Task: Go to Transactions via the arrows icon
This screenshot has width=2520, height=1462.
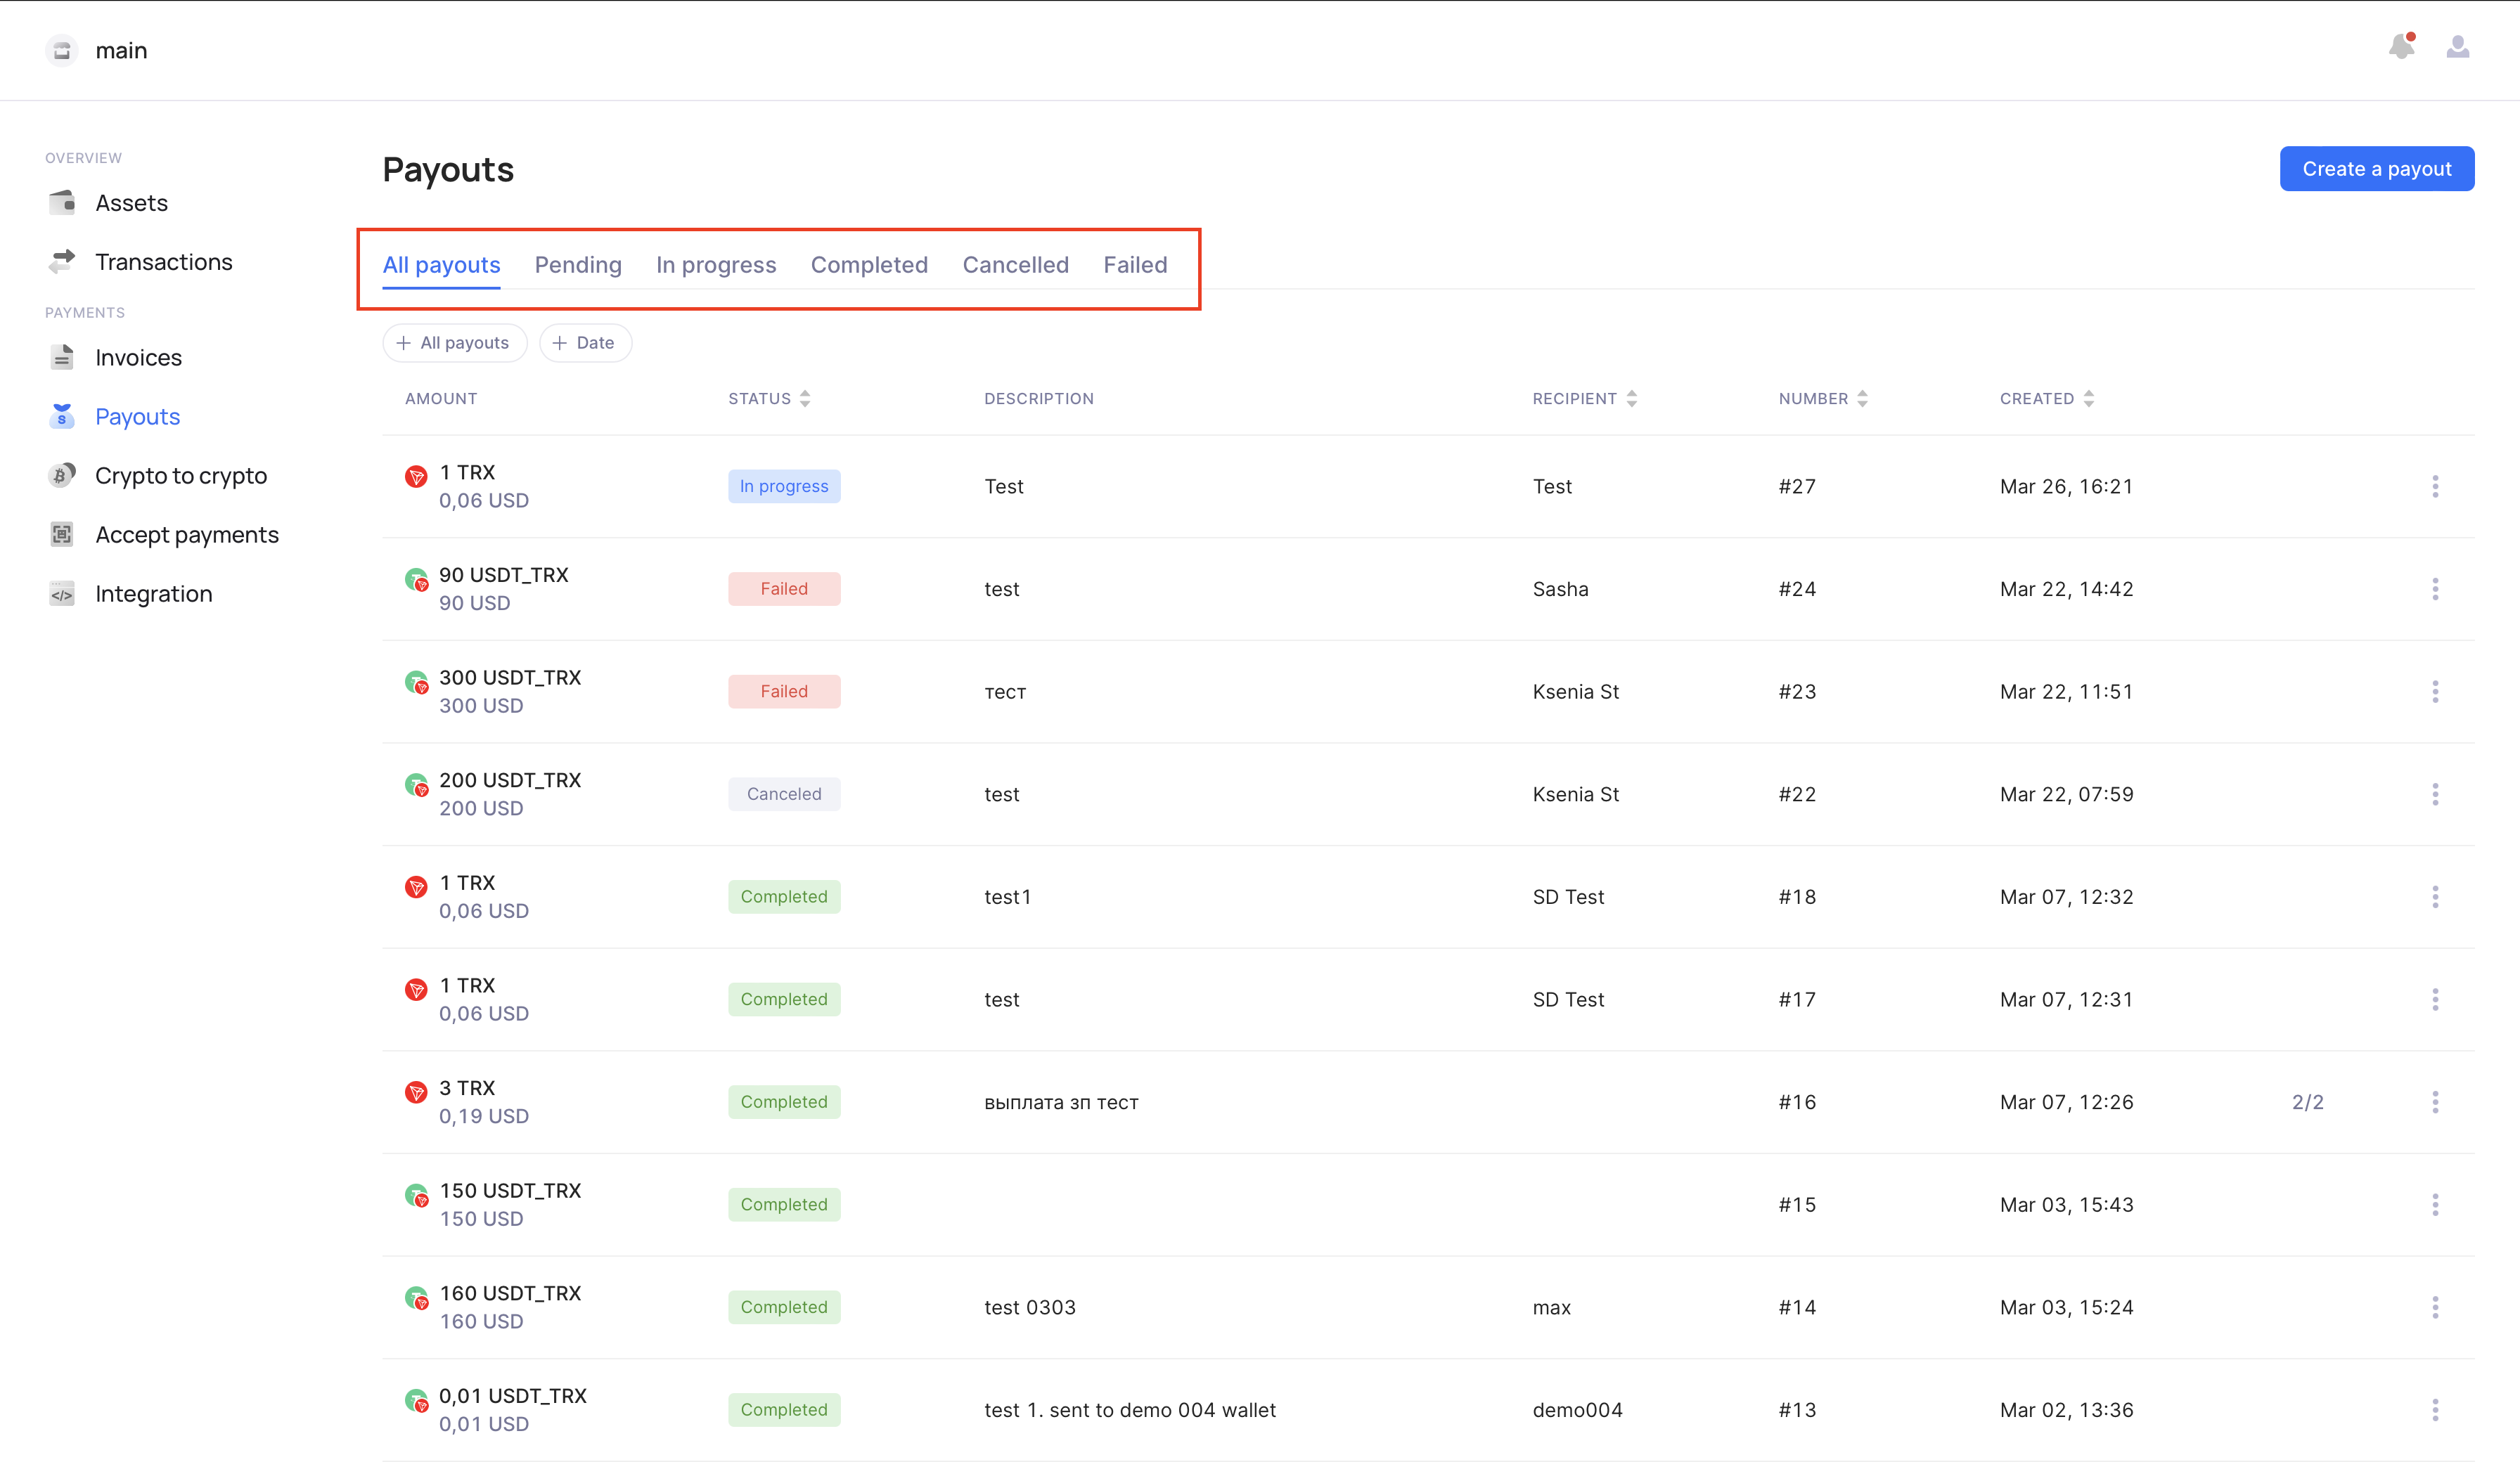Action: pyautogui.click(x=62, y=262)
